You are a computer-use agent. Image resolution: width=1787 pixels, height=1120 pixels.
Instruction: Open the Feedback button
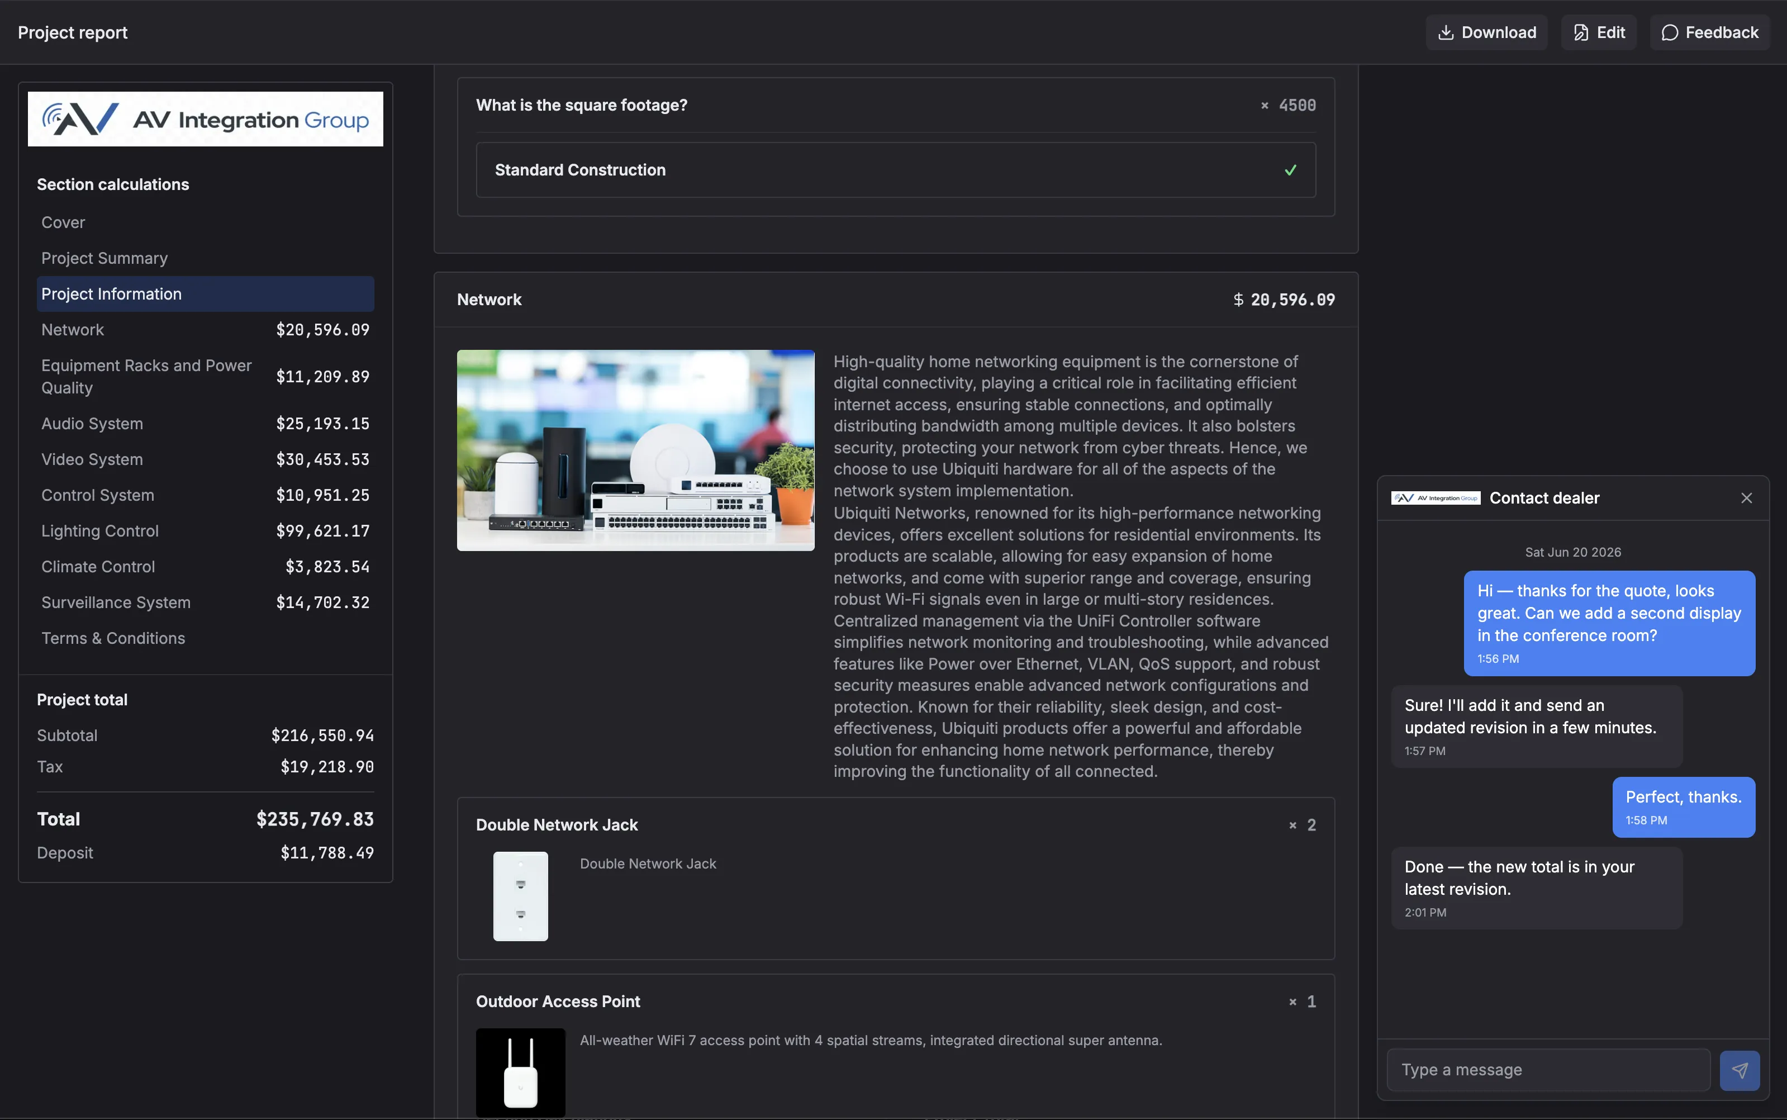pyautogui.click(x=1709, y=32)
